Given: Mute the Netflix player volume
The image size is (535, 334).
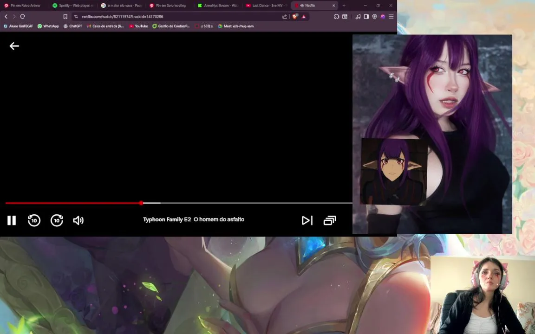Looking at the screenshot, I should [78, 220].
